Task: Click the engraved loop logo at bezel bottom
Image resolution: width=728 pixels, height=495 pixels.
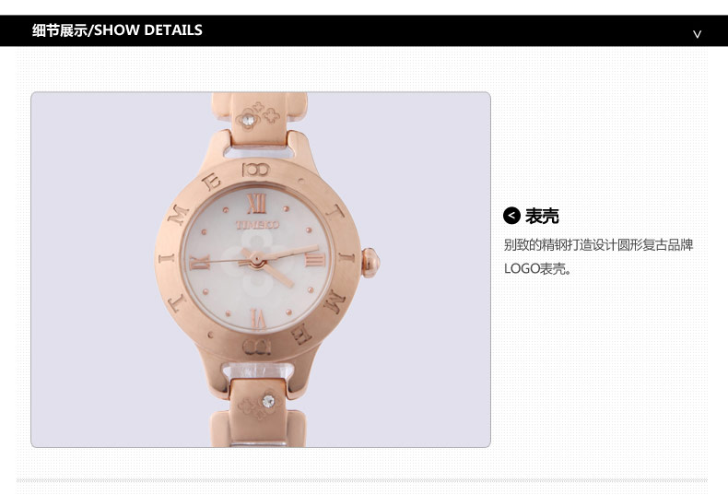Action: (256, 347)
